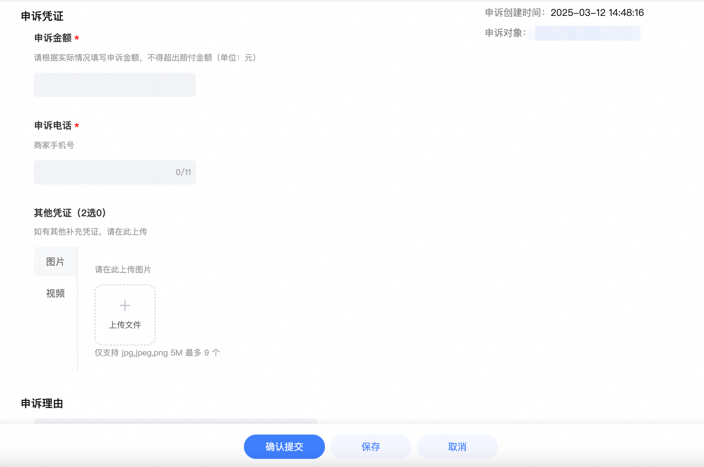This screenshot has height=467, width=704.
Task: Click the 0/11 character counter area
Action: pos(183,172)
